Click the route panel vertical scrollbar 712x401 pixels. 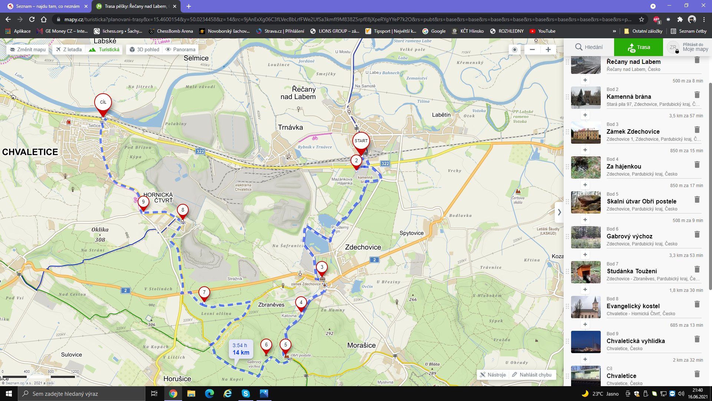tap(710, 186)
